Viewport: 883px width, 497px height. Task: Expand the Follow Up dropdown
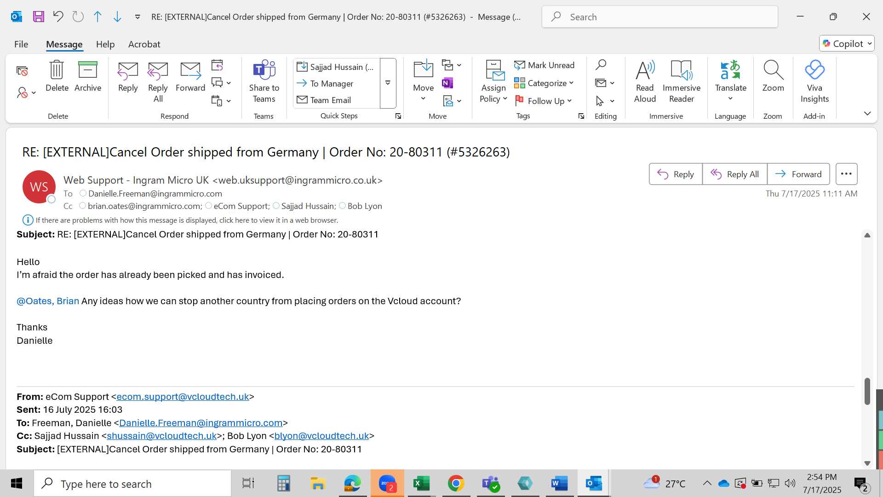pos(569,101)
